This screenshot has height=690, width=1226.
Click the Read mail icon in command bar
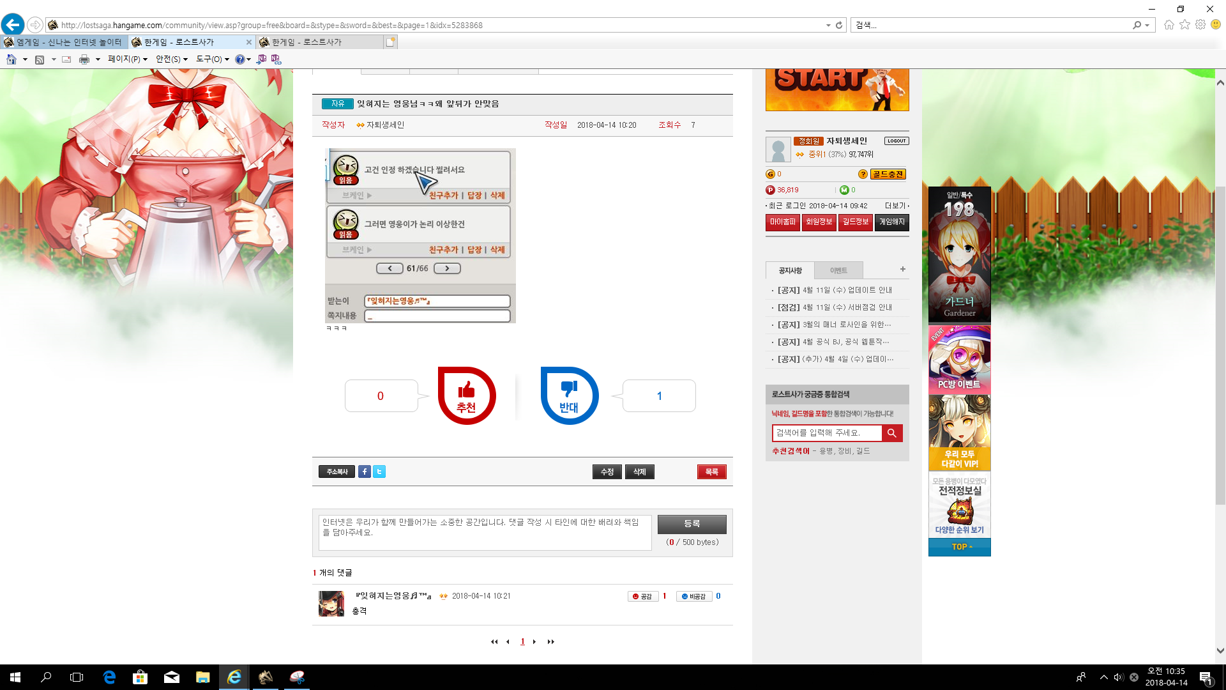(x=66, y=59)
